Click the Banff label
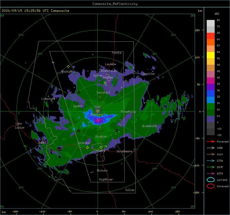230x215 pixels. 42,143
